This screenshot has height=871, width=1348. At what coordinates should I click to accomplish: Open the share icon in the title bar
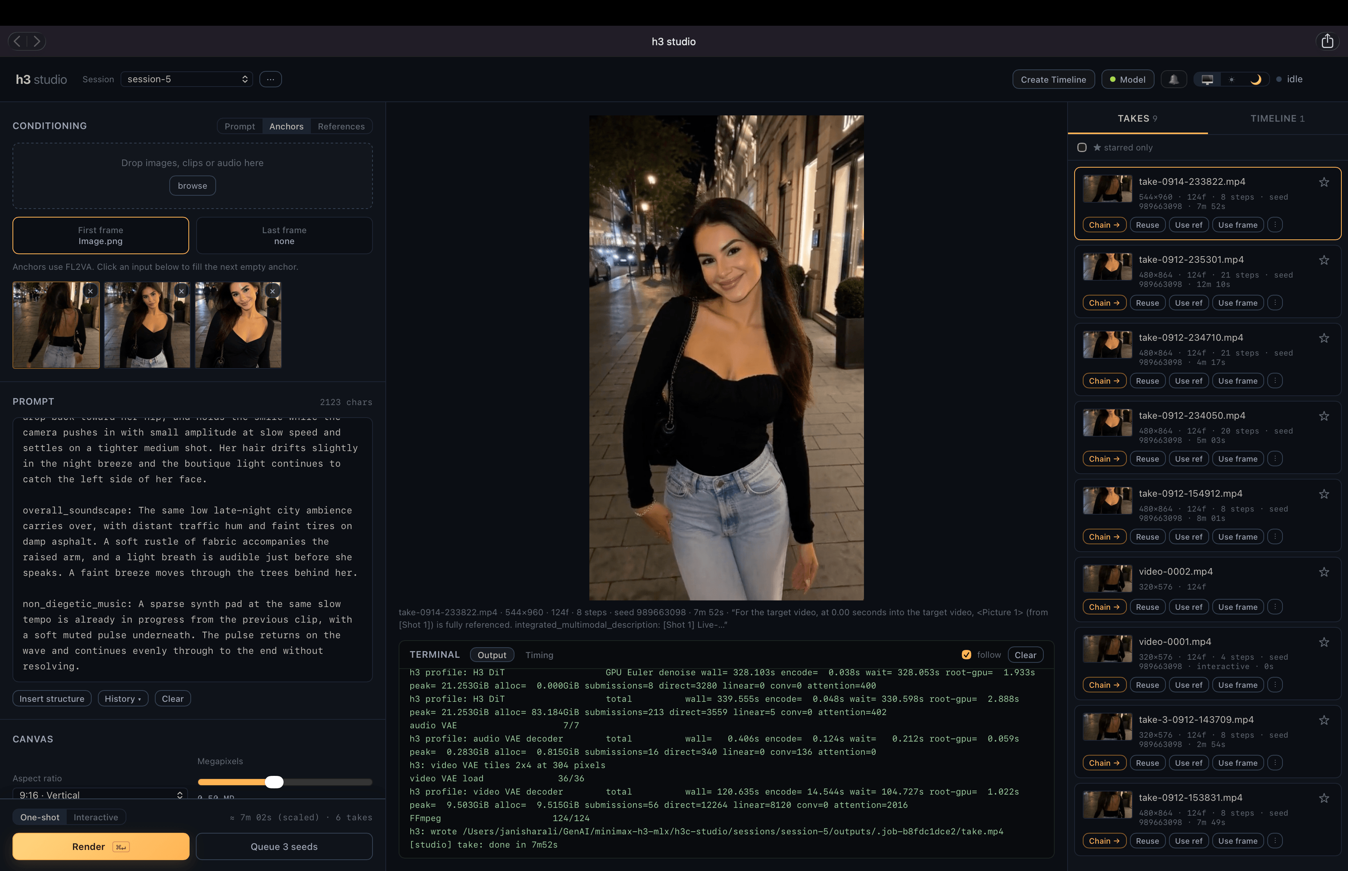pos(1327,41)
